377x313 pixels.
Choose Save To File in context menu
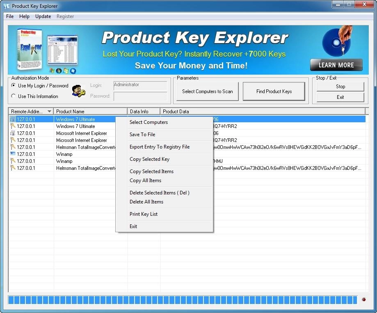coord(164,135)
